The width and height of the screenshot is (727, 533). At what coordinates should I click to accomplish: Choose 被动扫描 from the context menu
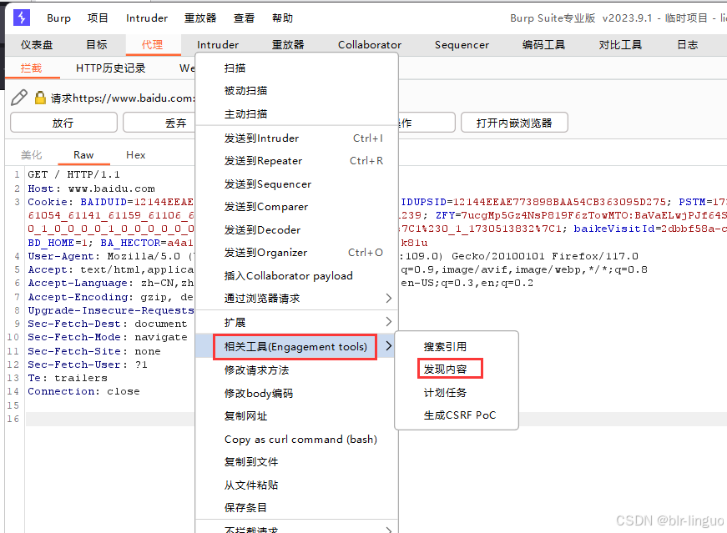[x=297, y=91]
